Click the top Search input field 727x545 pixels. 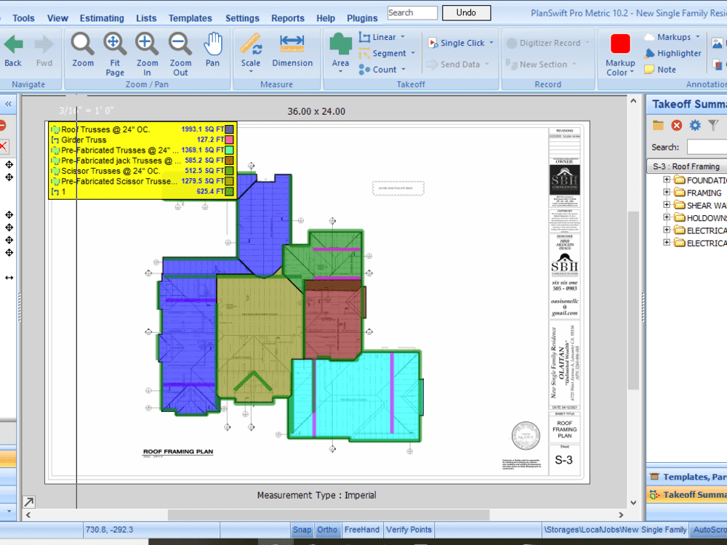pos(412,12)
